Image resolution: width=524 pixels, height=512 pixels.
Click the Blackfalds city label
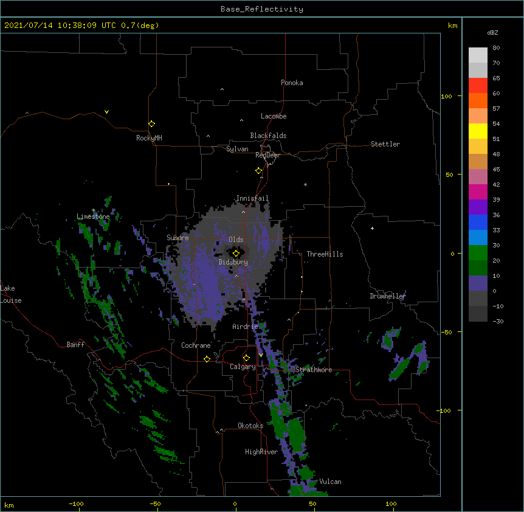click(268, 136)
